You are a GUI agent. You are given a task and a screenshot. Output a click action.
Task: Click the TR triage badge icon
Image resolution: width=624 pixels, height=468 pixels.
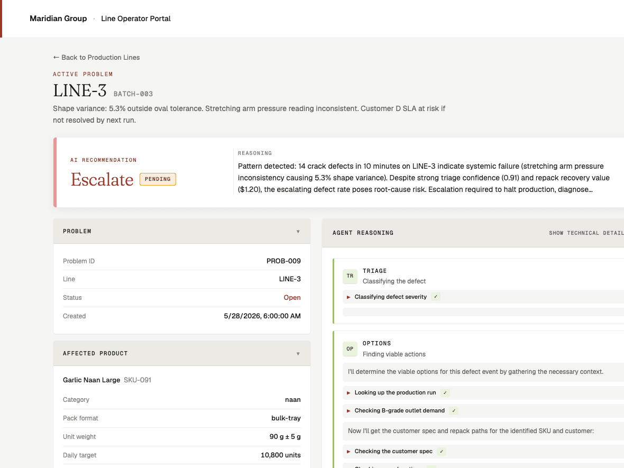(350, 276)
